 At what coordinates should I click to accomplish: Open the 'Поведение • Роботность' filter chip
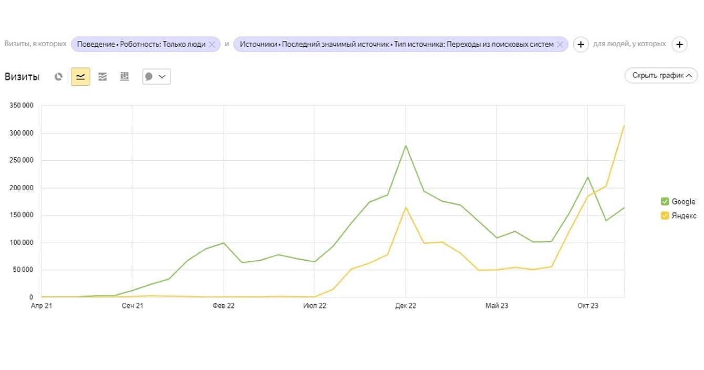click(x=141, y=45)
